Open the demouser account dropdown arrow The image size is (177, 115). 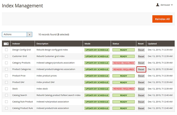[172, 5]
